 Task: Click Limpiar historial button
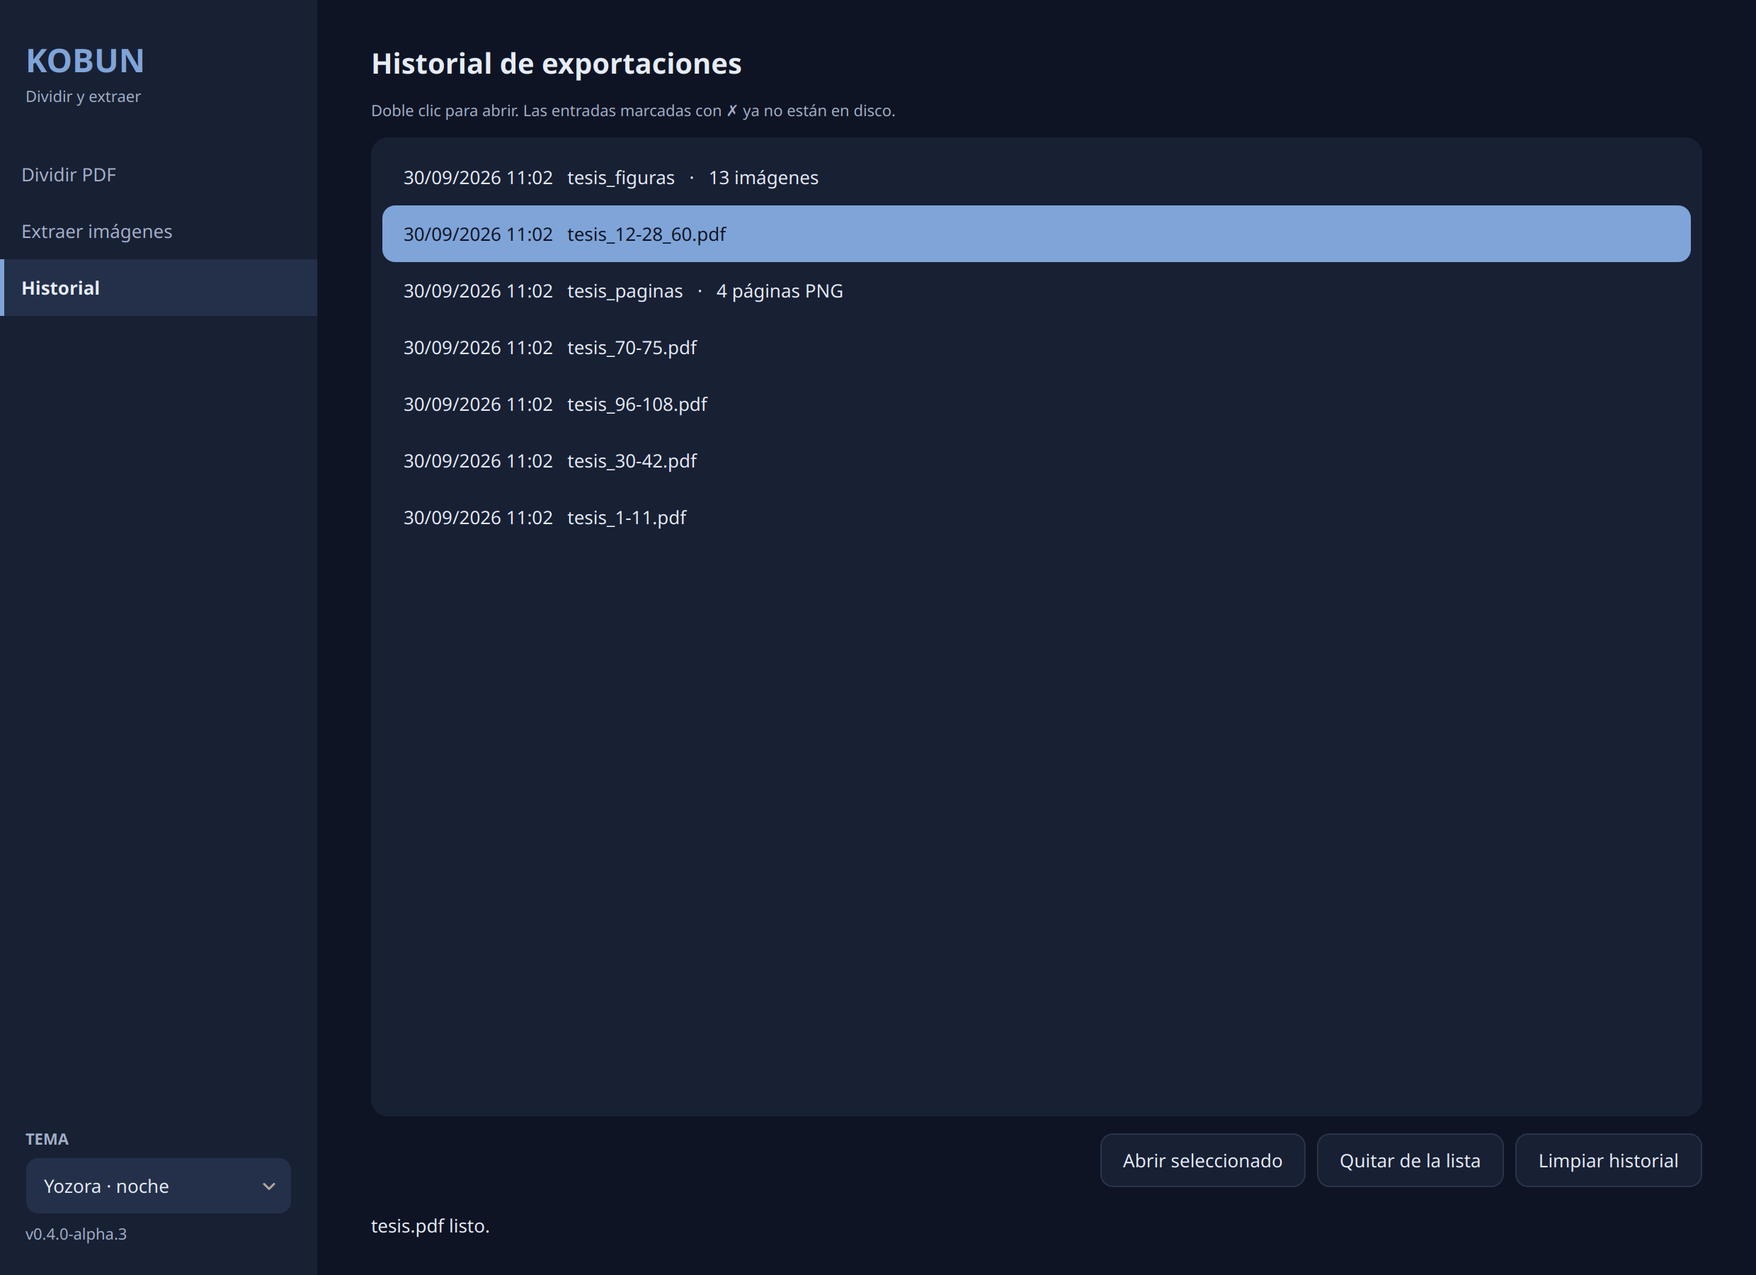point(1608,1160)
